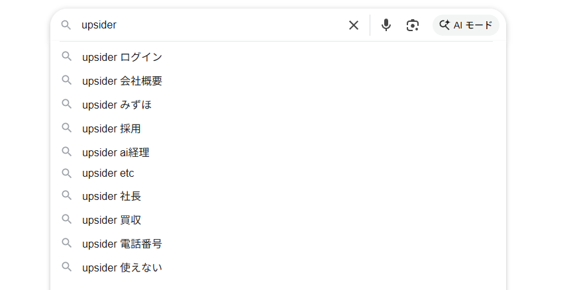Start voice search with microphone icon
573x290 pixels.
386,25
